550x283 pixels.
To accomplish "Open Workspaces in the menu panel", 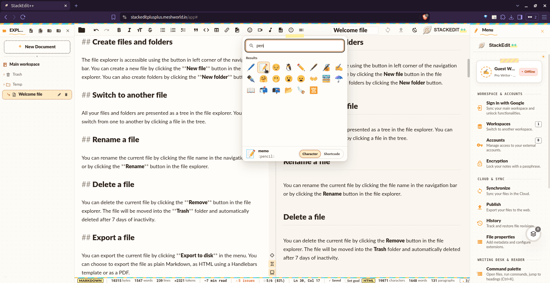I will [509, 126].
